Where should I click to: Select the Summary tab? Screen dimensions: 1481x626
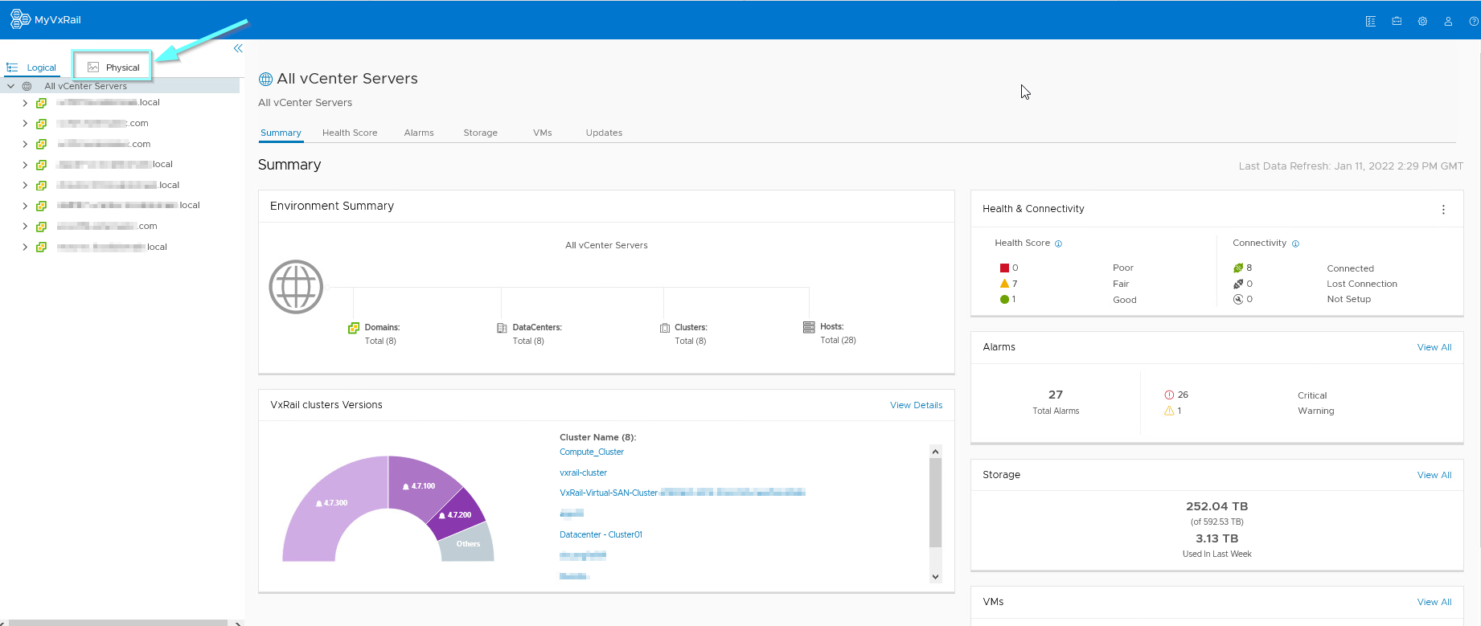tap(281, 133)
